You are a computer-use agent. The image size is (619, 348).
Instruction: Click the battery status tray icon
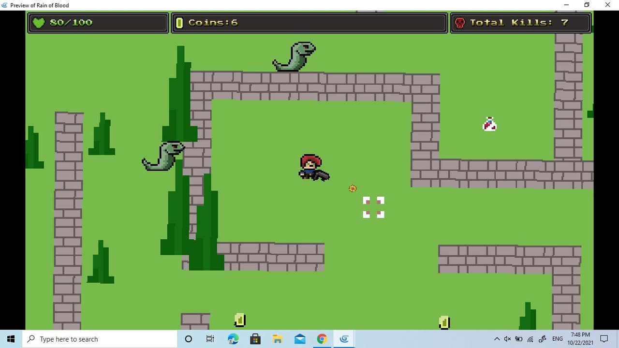click(519, 339)
